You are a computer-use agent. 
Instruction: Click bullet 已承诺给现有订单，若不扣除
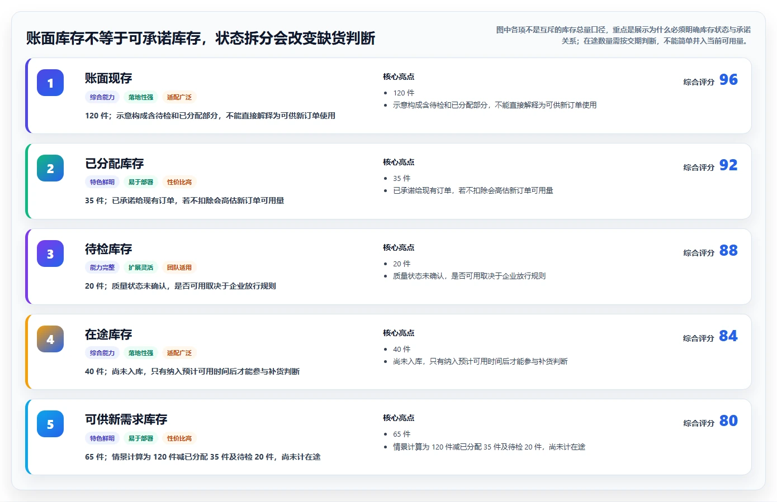(473, 191)
